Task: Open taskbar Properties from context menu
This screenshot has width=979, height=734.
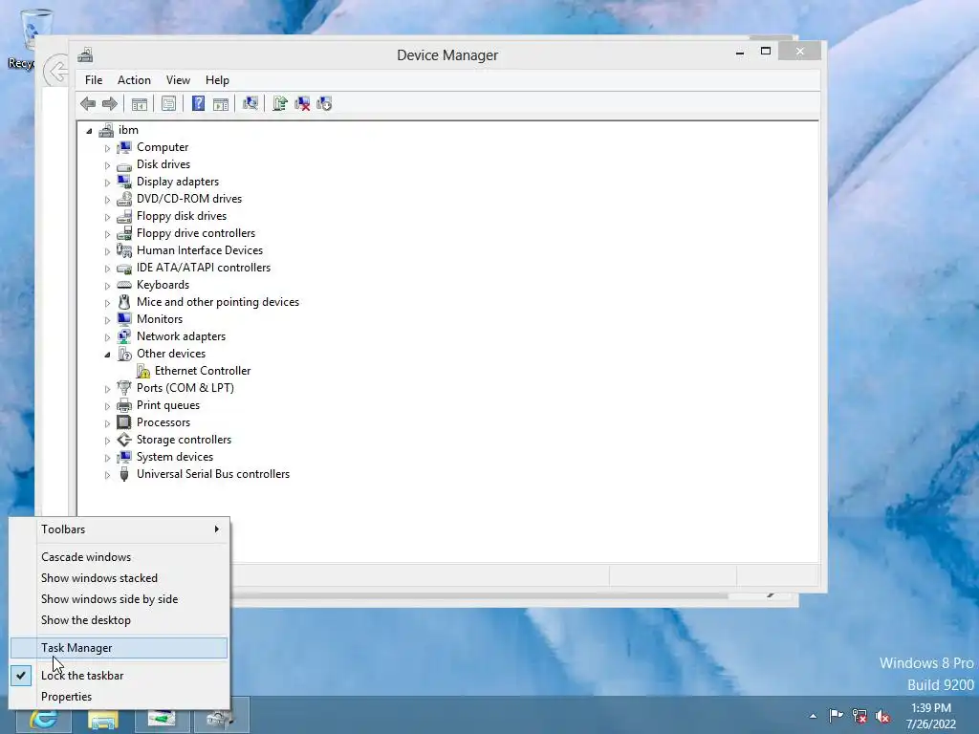Action: pyautogui.click(x=119, y=697)
